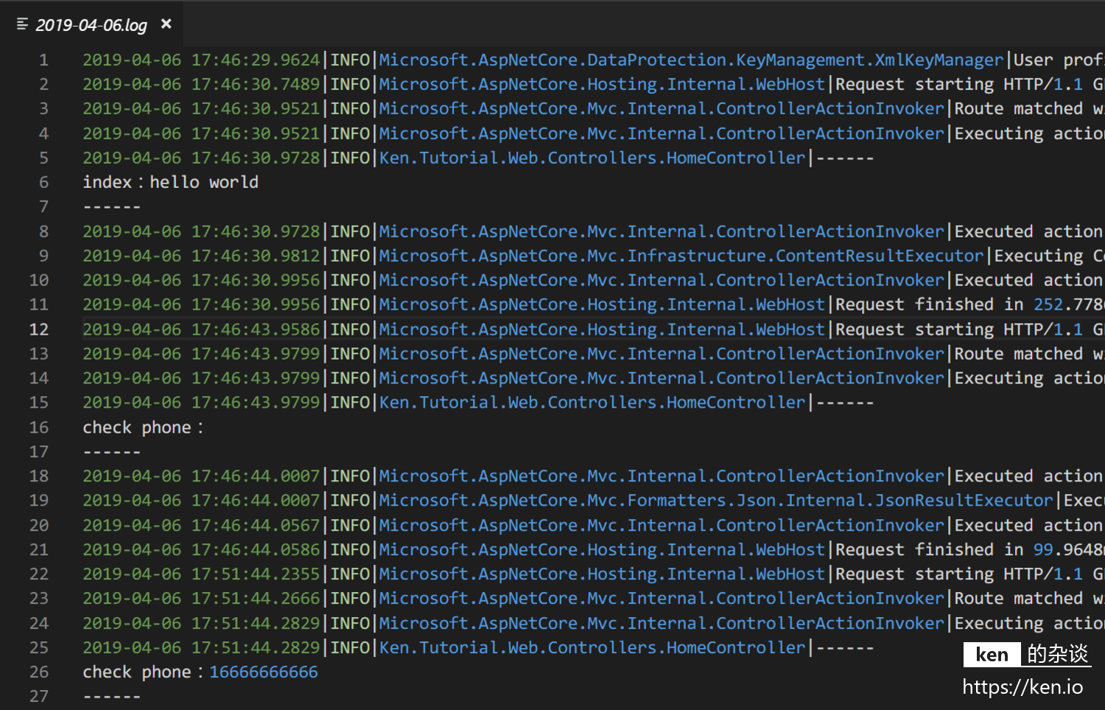
Task: Click the timestamp 17:46:29.9624 on line 1
Action: pos(256,60)
